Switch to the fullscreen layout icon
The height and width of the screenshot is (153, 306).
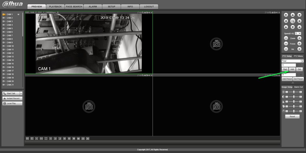pos(37,138)
